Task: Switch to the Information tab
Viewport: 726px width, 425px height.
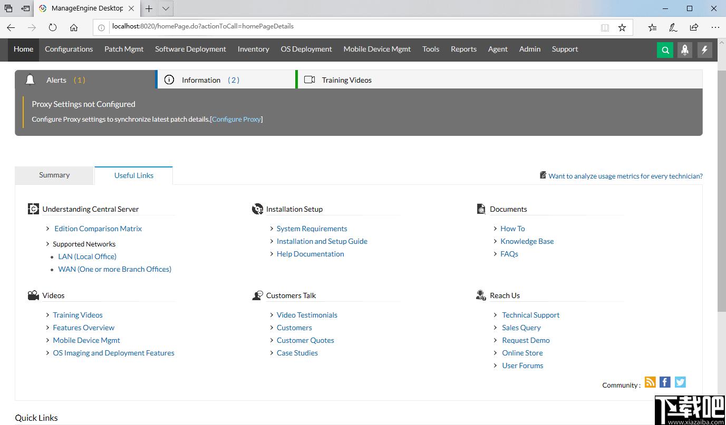Action: (x=226, y=80)
